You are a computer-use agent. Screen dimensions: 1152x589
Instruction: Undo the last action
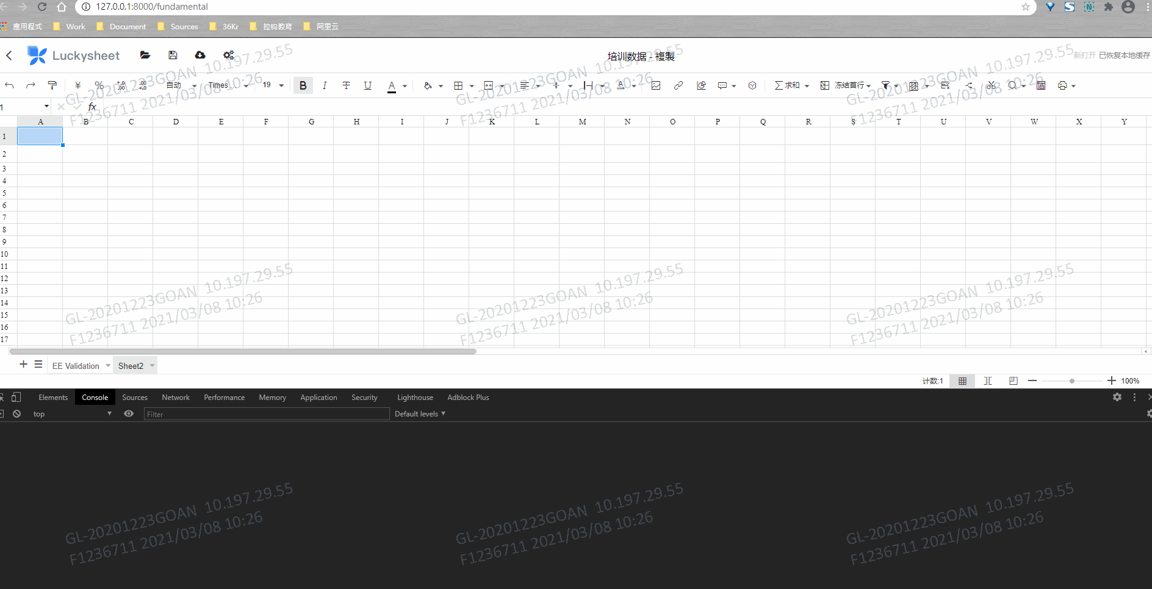point(9,85)
